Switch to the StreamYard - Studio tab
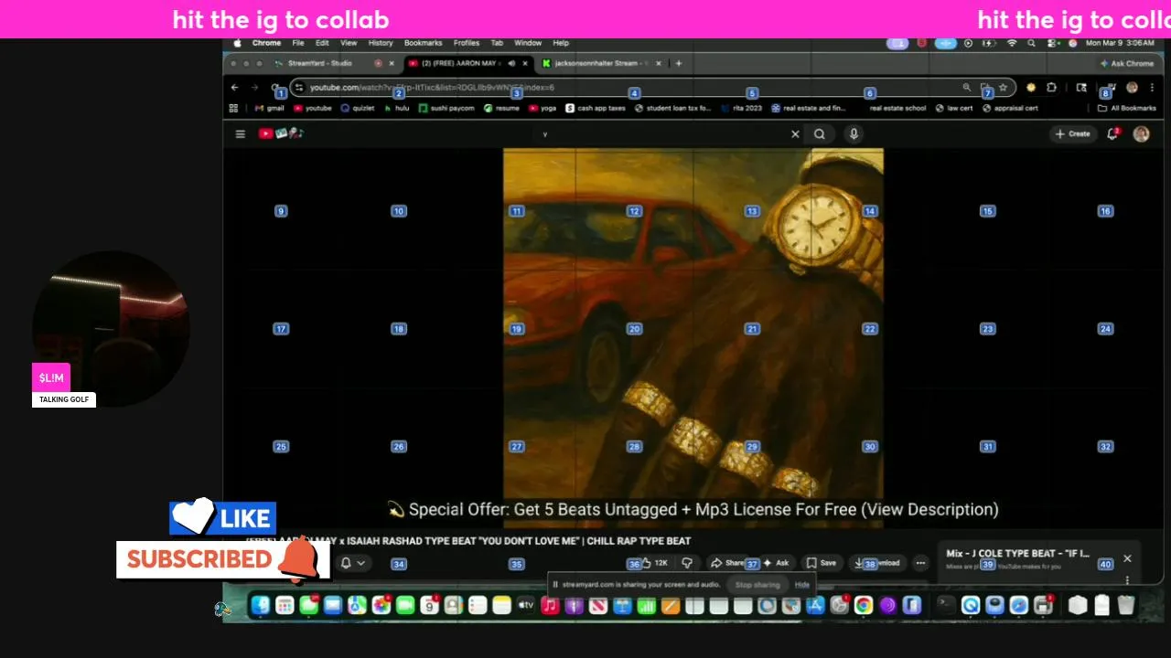The width and height of the screenshot is (1171, 658). [320, 63]
